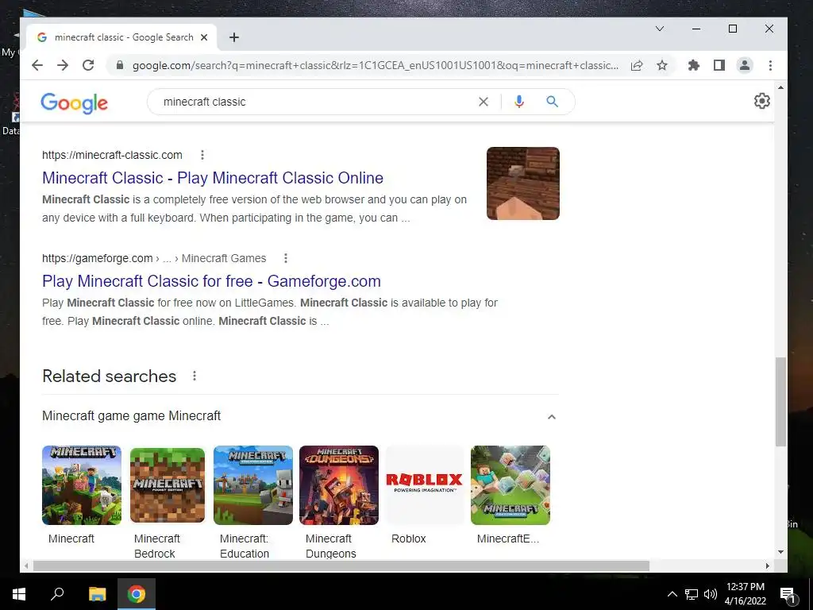The width and height of the screenshot is (813, 610).
Task: Open the tab search dropdown
Action: coord(660,29)
